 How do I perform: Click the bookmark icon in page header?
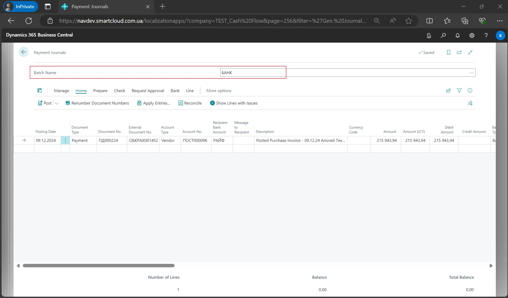pos(449,52)
